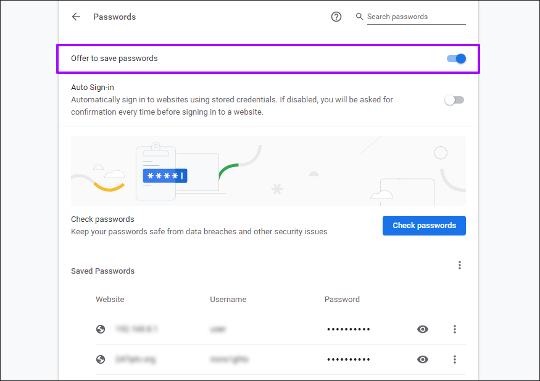The image size is (540, 381).
Task: Open Saved Passwords more options menu
Action: [x=460, y=265]
